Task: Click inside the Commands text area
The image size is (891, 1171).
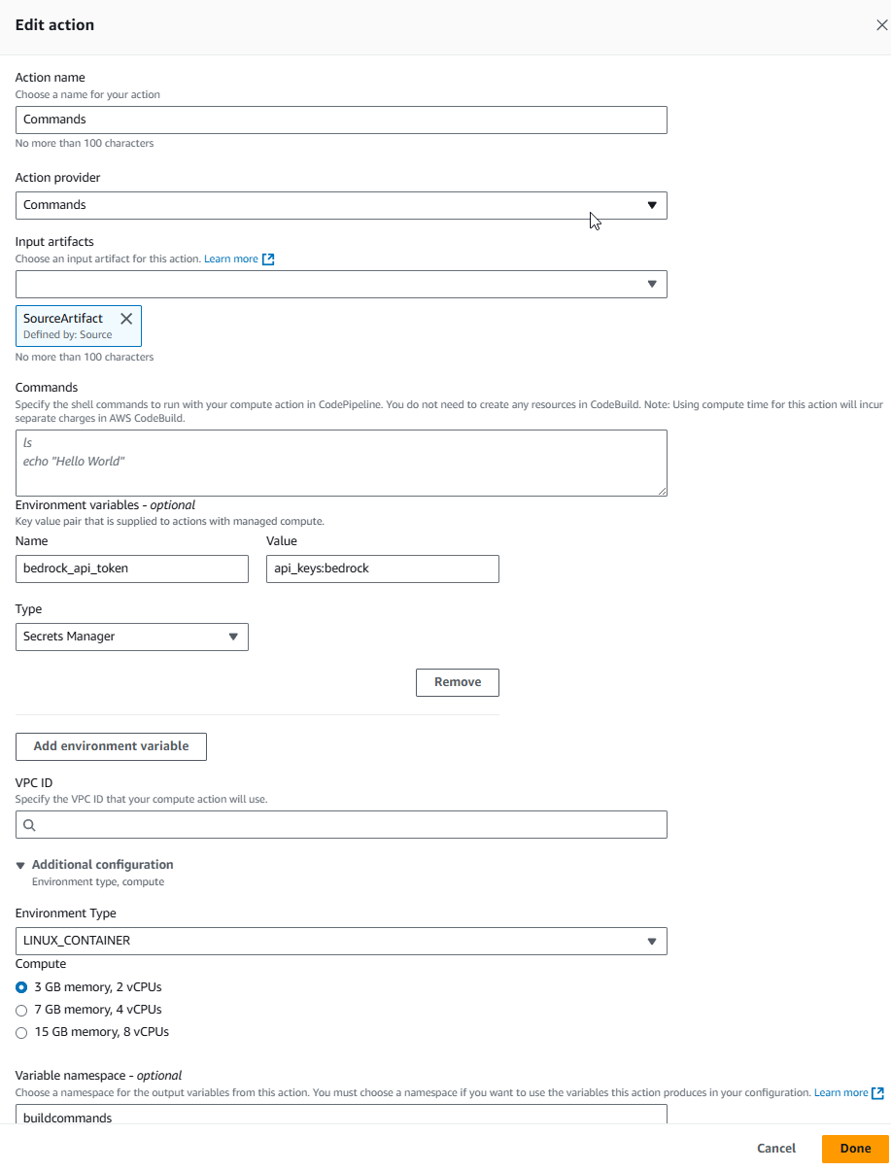Action: (340, 462)
